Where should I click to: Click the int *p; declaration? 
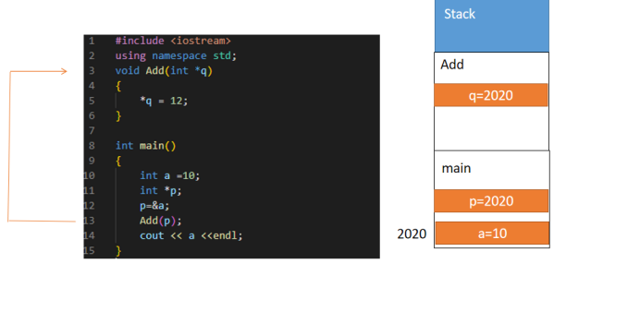pyautogui.click(x=161, y=190)
